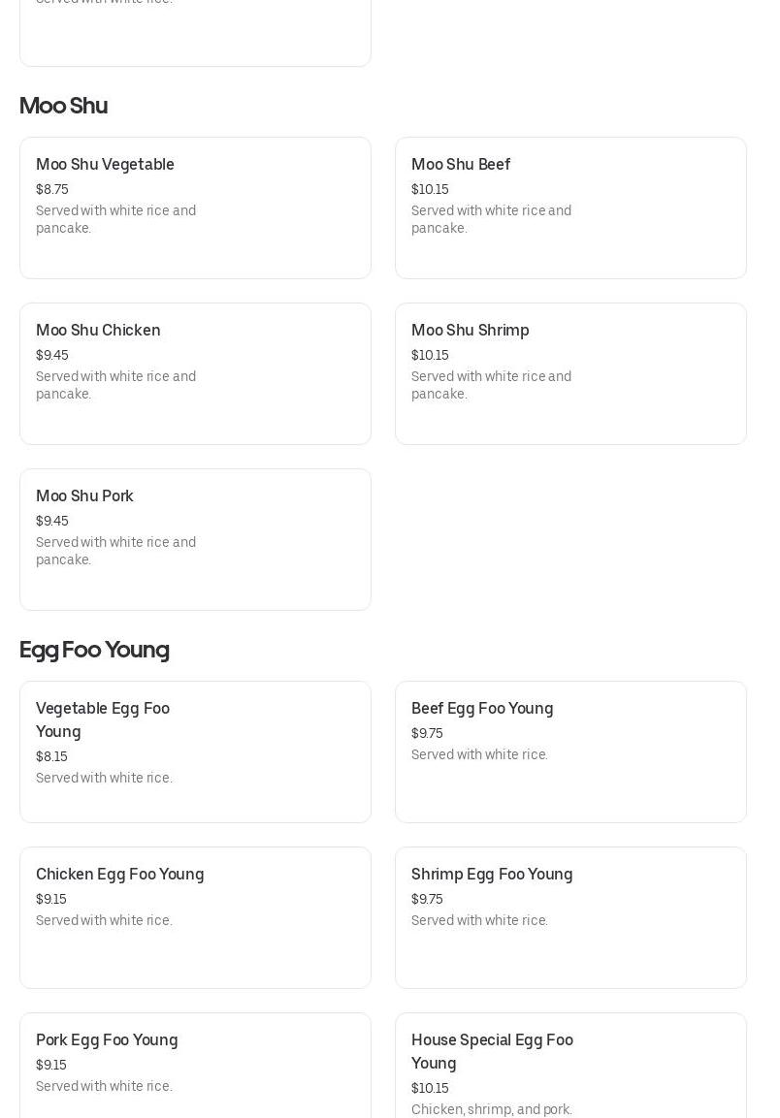
Task: Click the $8.75 Moo Shu Vegetable price
Action: pyautogui.click(x=52, y=189)
